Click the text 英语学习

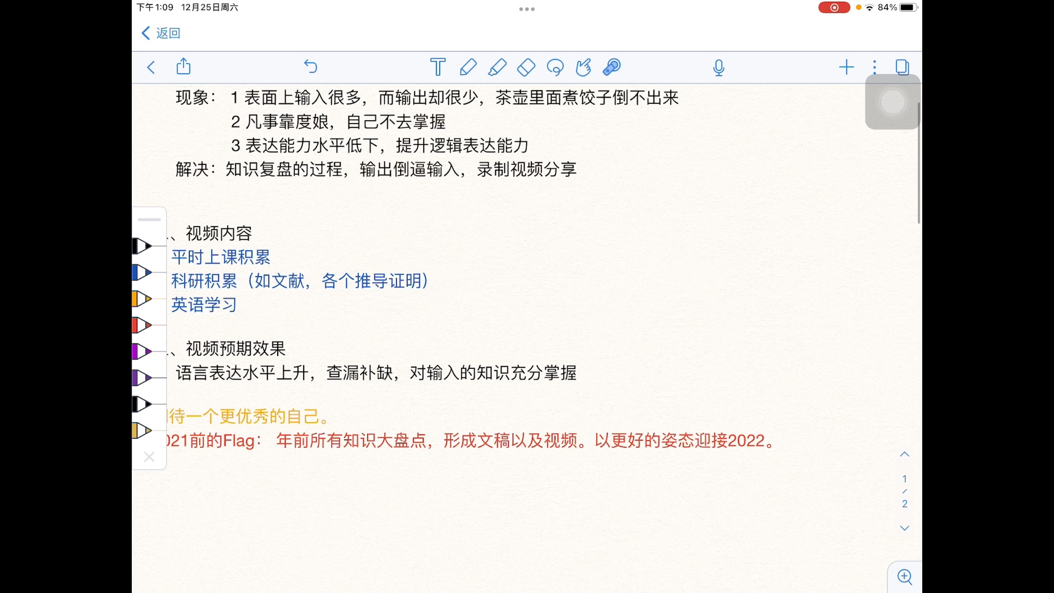[204, 305]
